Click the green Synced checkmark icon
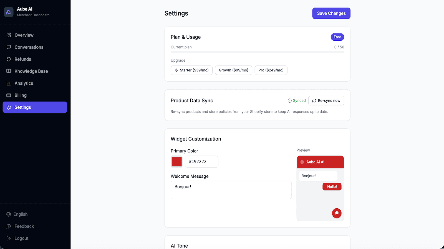The image size is (444, 249). [290, 101]
